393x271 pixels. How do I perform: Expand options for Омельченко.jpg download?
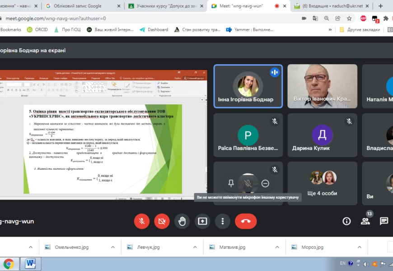[x=113, y=247]
